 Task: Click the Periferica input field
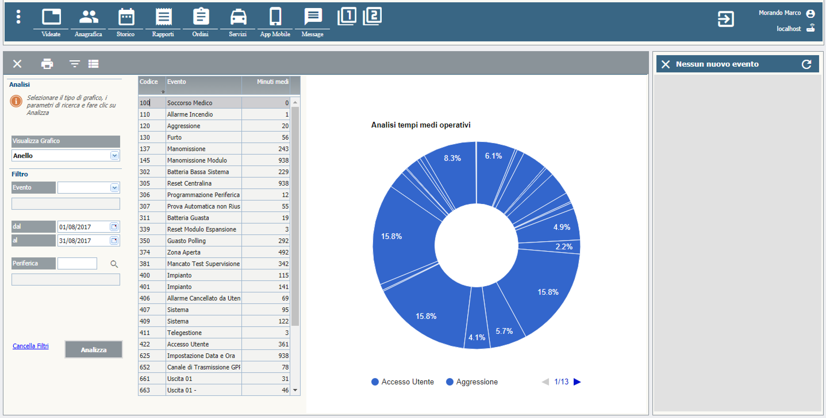[x=77, y=263]
